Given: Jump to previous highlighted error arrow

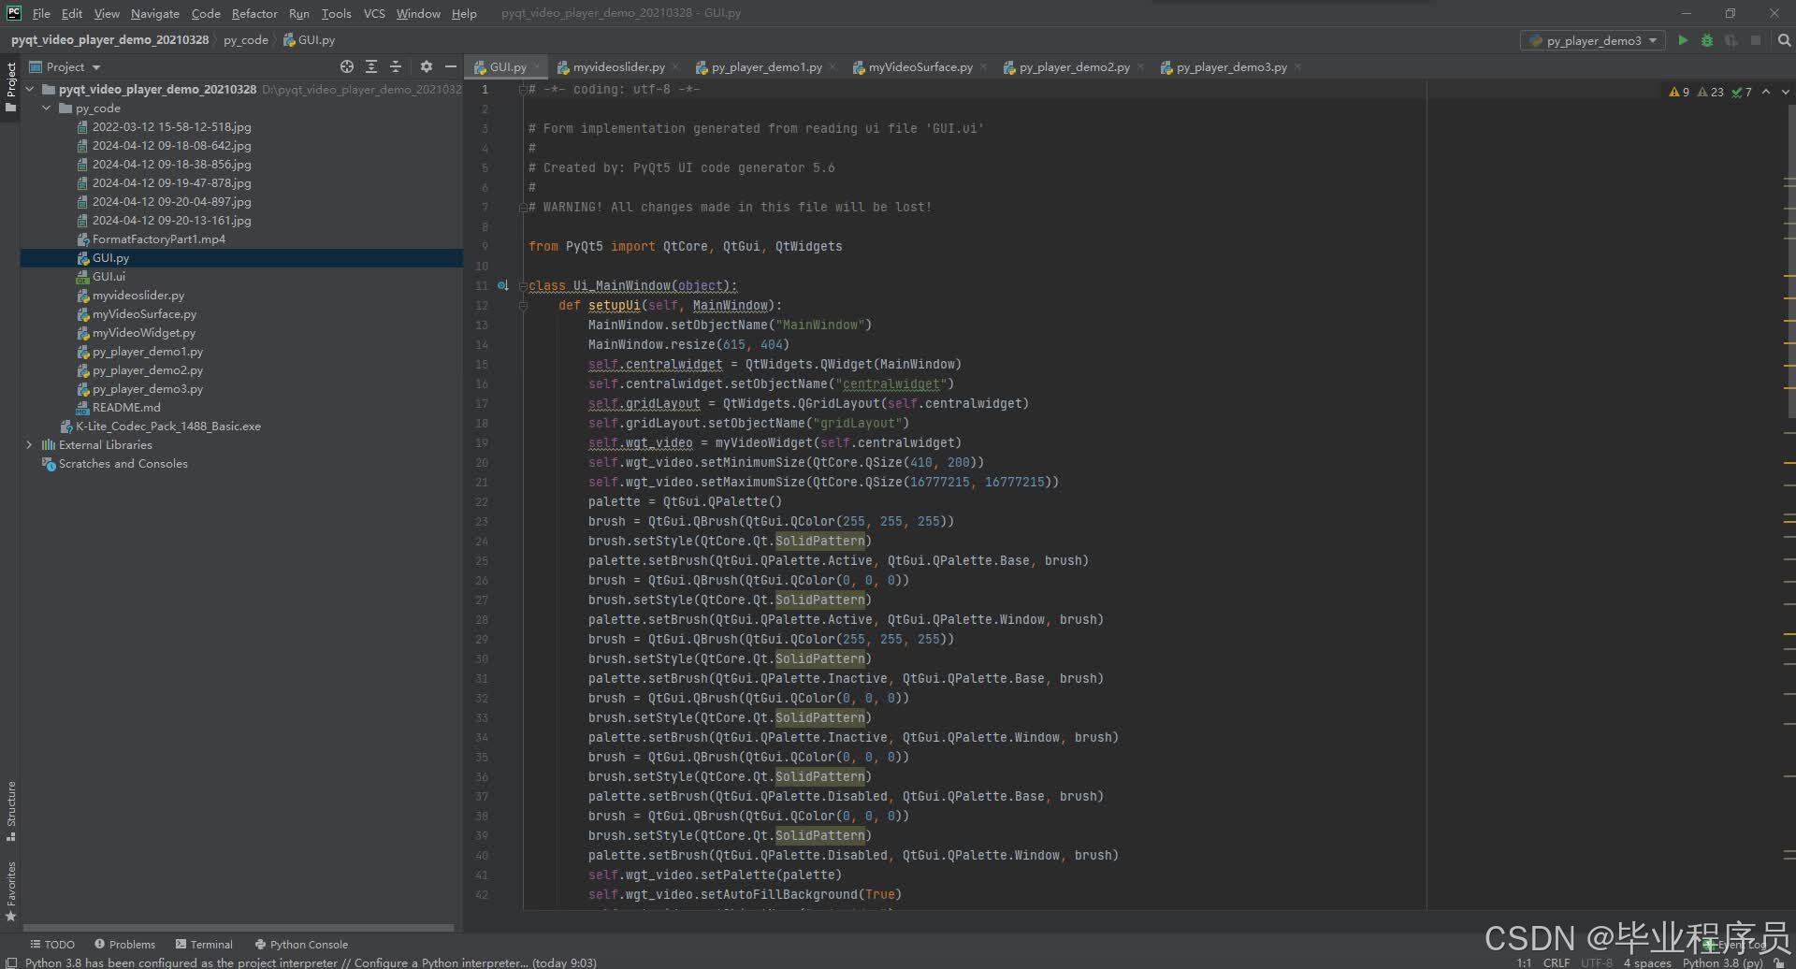Looking at the screenshot, I should coord(1766,92).
